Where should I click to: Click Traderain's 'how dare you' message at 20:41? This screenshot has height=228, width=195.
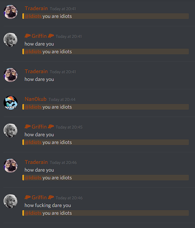click(x=39, y=79)
